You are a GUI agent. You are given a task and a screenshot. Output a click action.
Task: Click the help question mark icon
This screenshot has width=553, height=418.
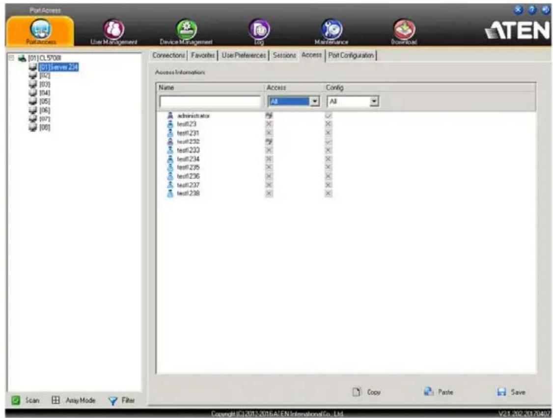tap(532, 10)
